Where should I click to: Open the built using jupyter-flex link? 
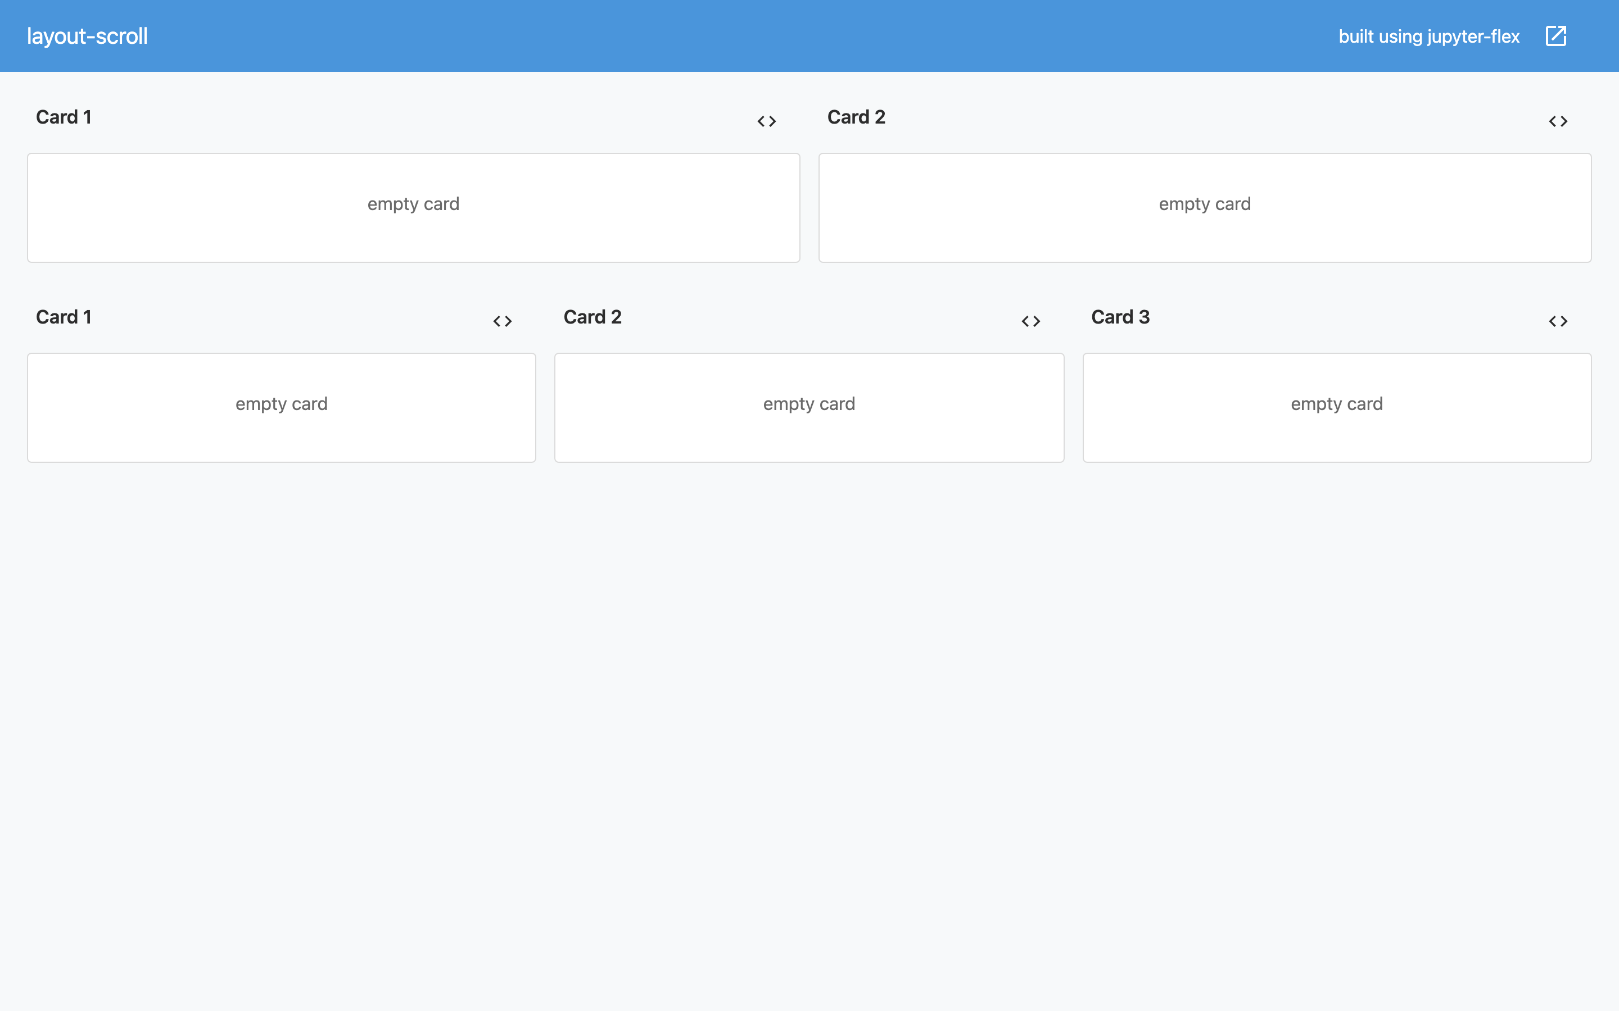tap(1428, 36)
